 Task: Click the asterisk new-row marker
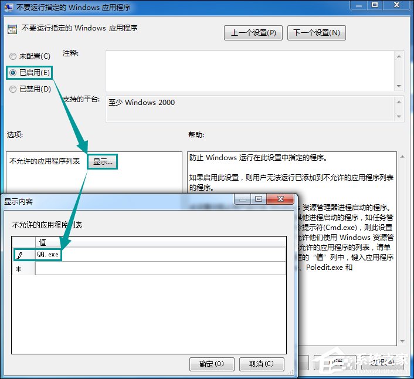pos(19,269)
